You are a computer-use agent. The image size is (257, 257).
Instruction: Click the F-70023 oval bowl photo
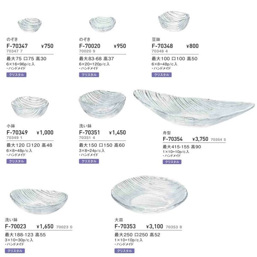[39, 201]
